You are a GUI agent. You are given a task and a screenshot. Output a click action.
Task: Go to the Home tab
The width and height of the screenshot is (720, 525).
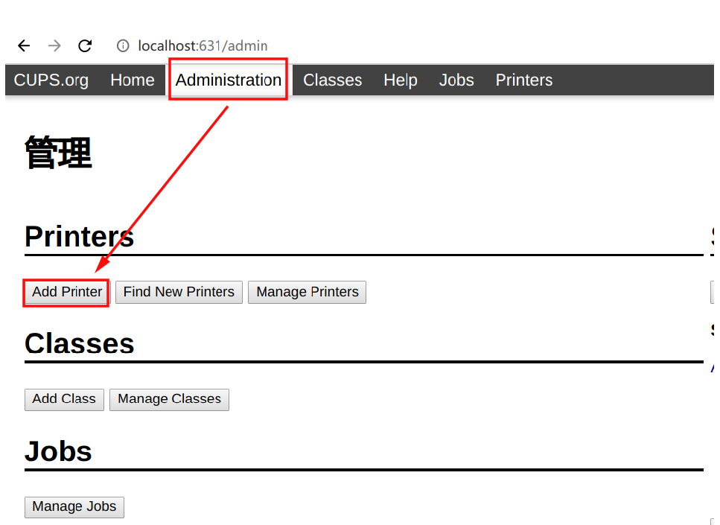(x=133, y=80)
